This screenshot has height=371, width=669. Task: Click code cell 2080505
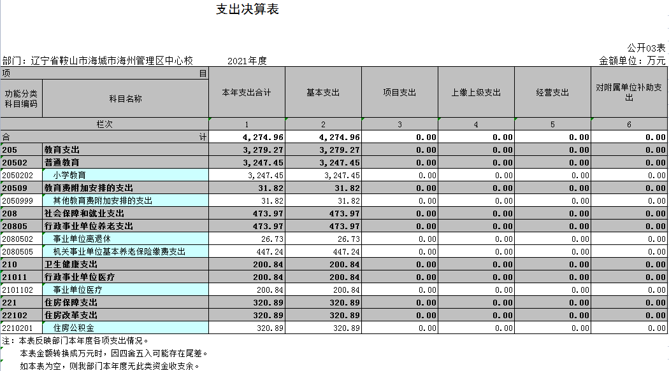21,252
